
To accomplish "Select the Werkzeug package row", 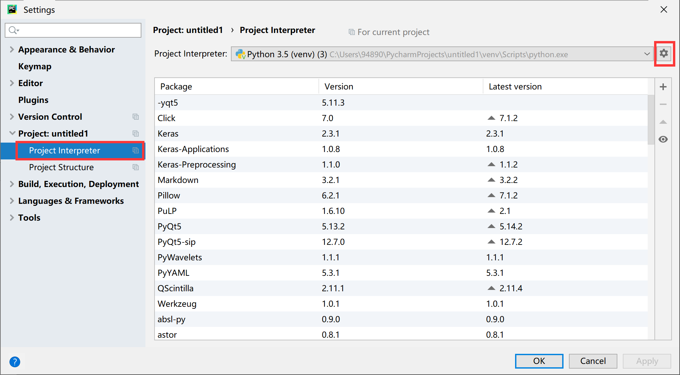I will pos(401,304).
